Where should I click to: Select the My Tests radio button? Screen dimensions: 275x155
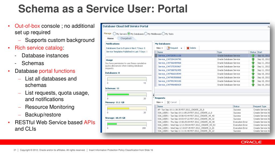click(163, 34)
